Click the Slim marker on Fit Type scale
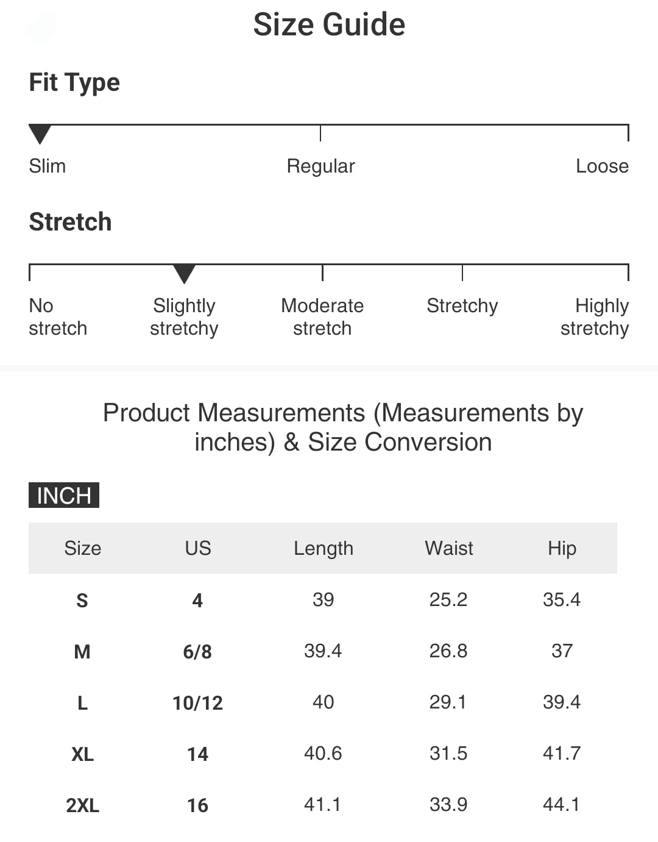658x842 pixels. pyautogui.click(x=40, y=134)
